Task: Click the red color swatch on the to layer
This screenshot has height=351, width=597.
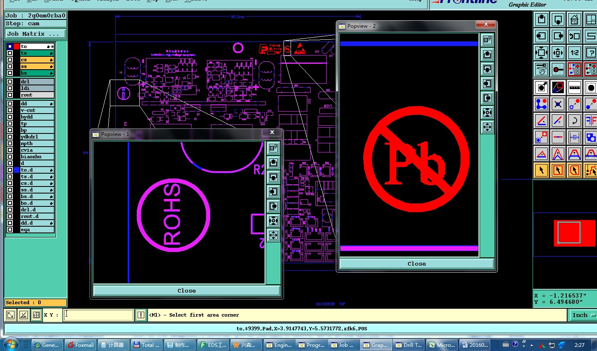Action: click(x=17, y=46)
